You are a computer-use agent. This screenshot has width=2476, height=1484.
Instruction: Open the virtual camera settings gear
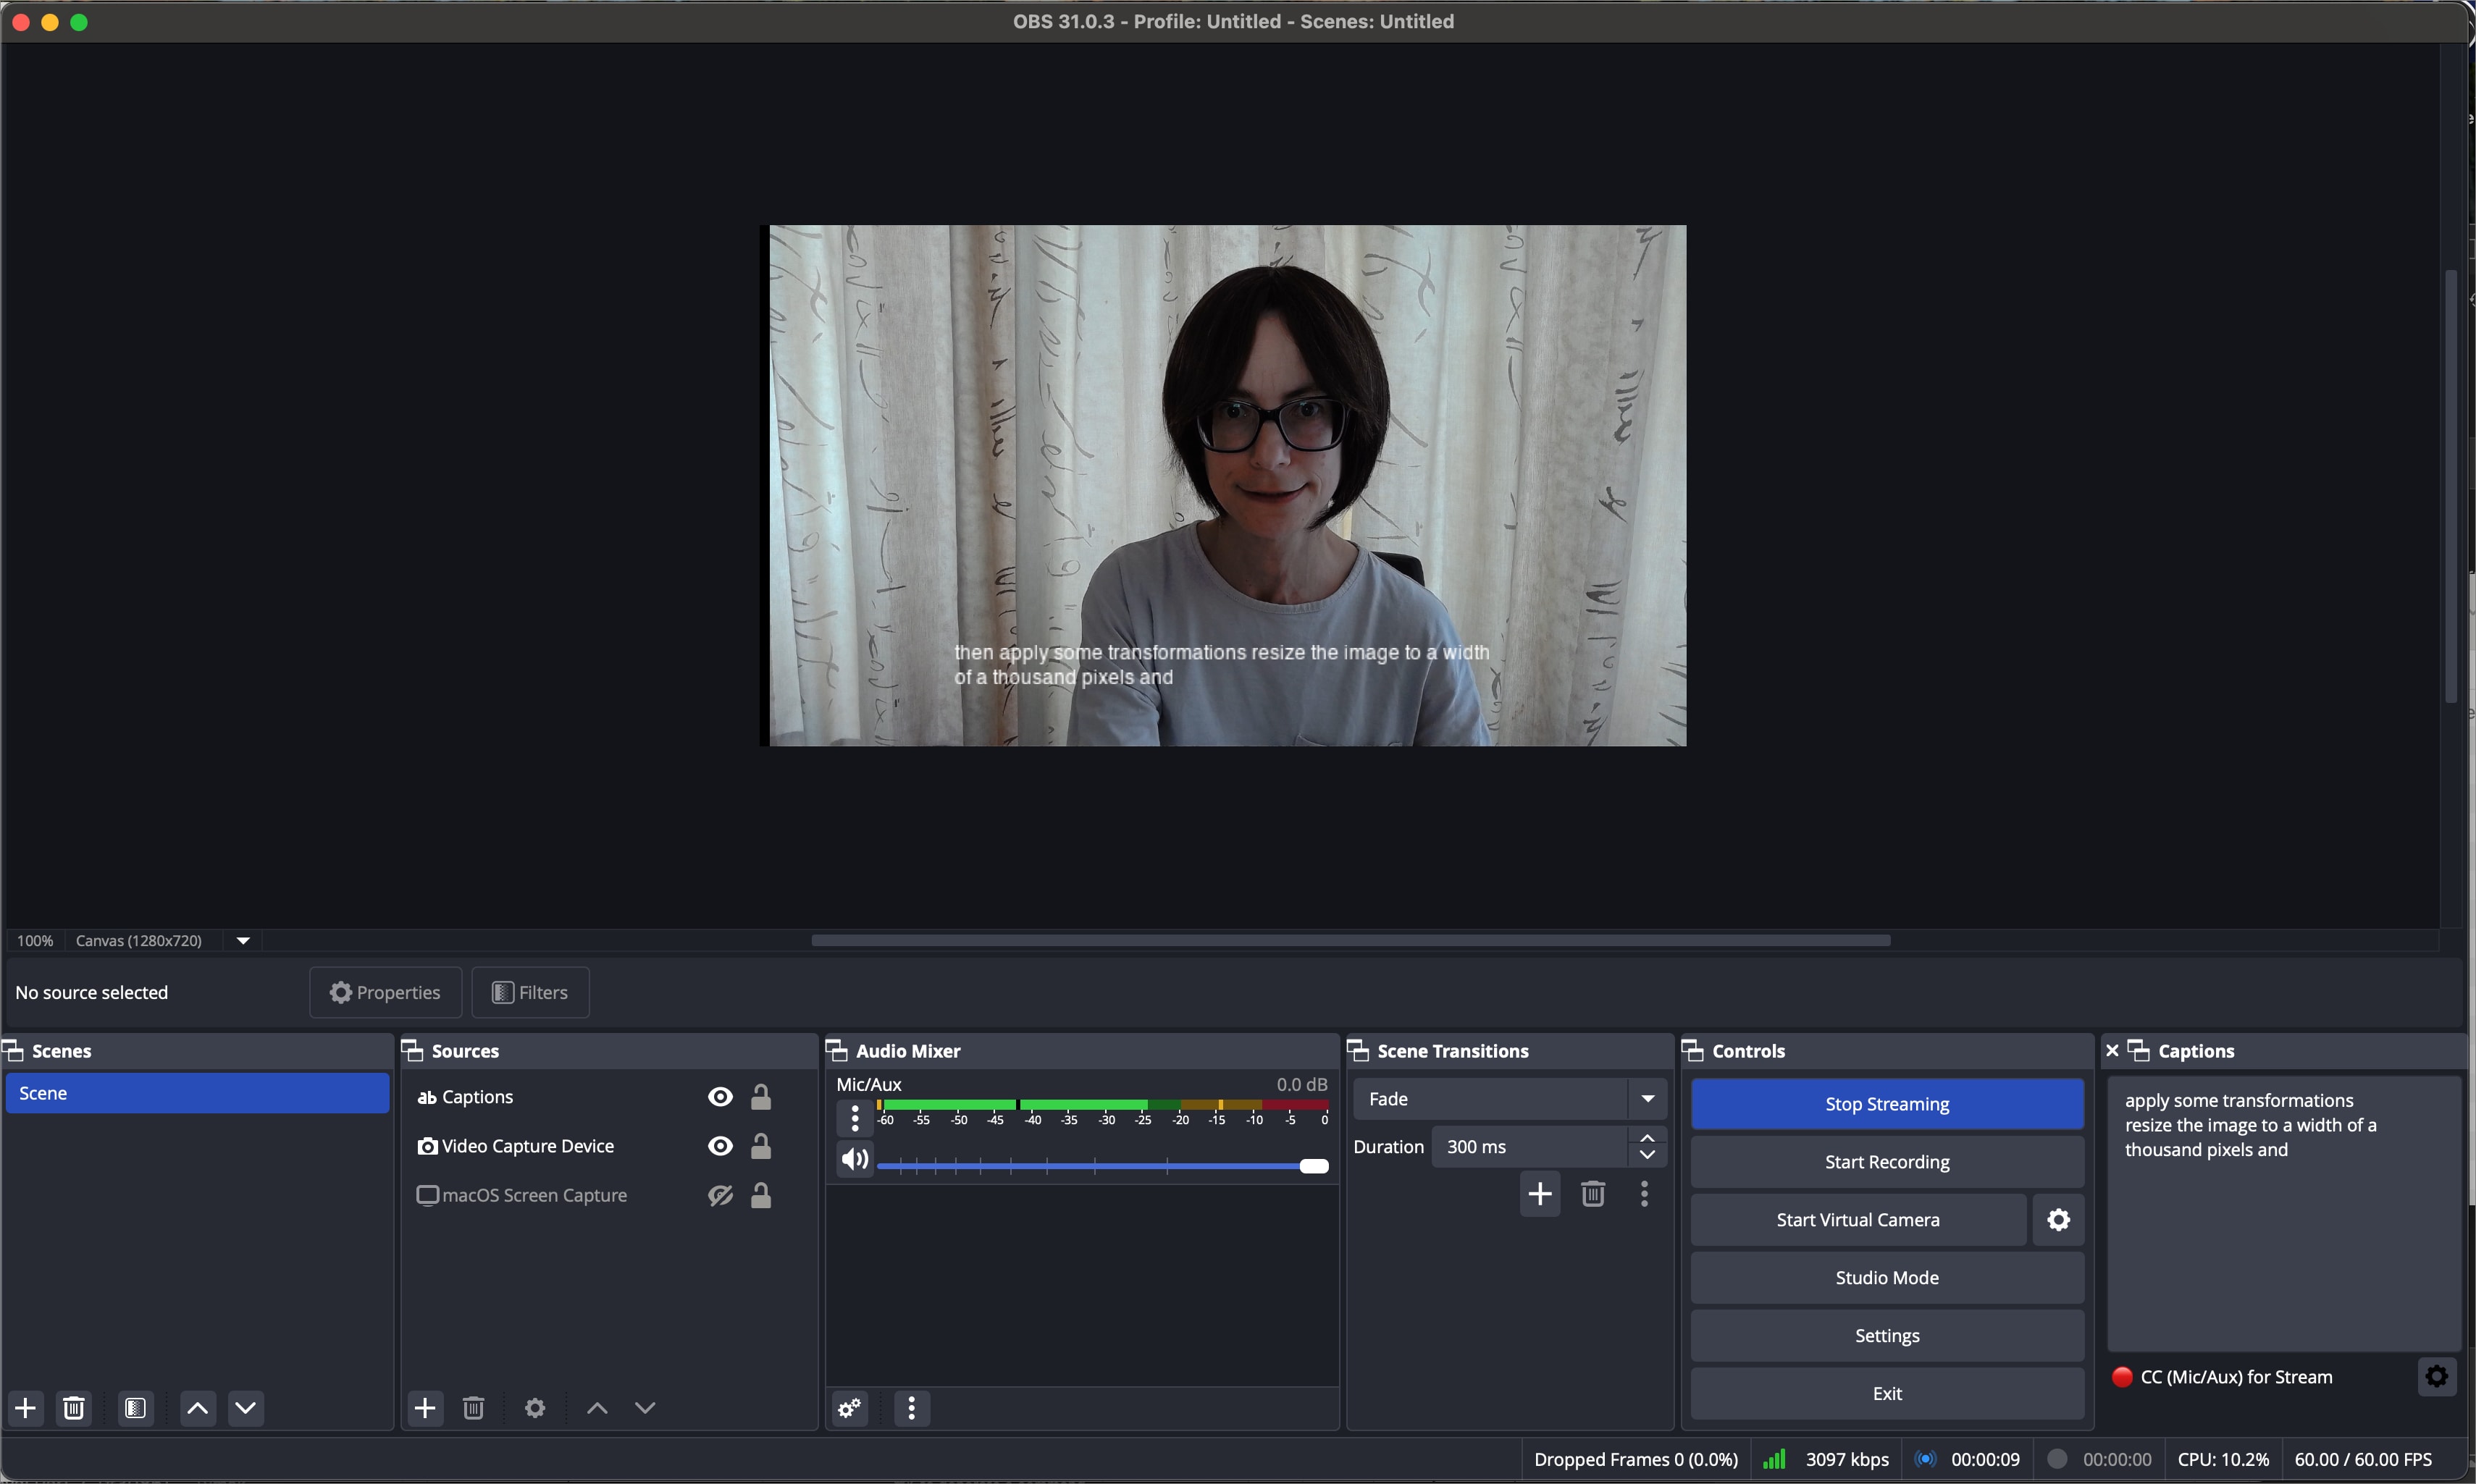(2058, 1220)
